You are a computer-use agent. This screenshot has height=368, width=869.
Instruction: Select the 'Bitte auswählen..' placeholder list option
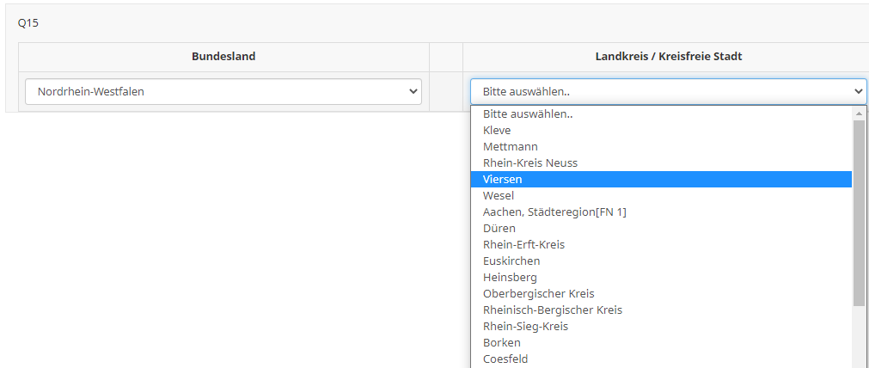(x=528, y=113)
